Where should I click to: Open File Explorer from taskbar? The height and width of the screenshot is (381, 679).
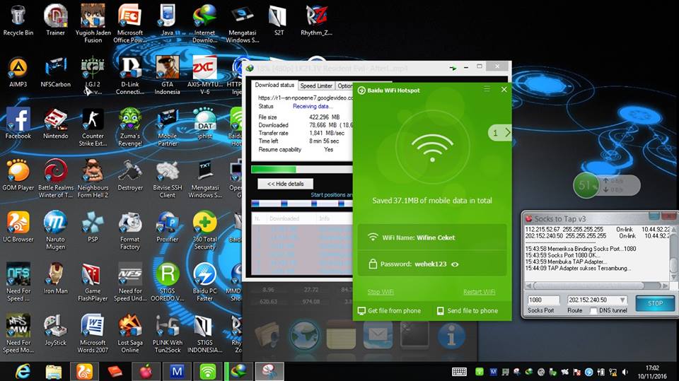[x=53, y=372]
